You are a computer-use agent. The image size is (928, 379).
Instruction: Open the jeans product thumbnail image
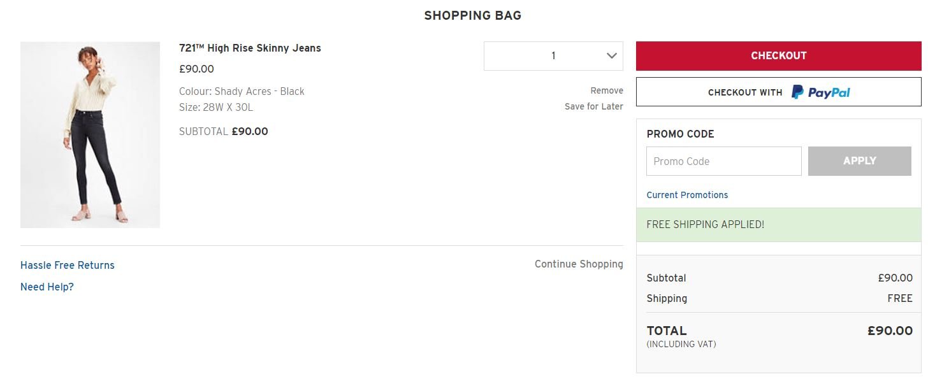(x=90, y=135)
